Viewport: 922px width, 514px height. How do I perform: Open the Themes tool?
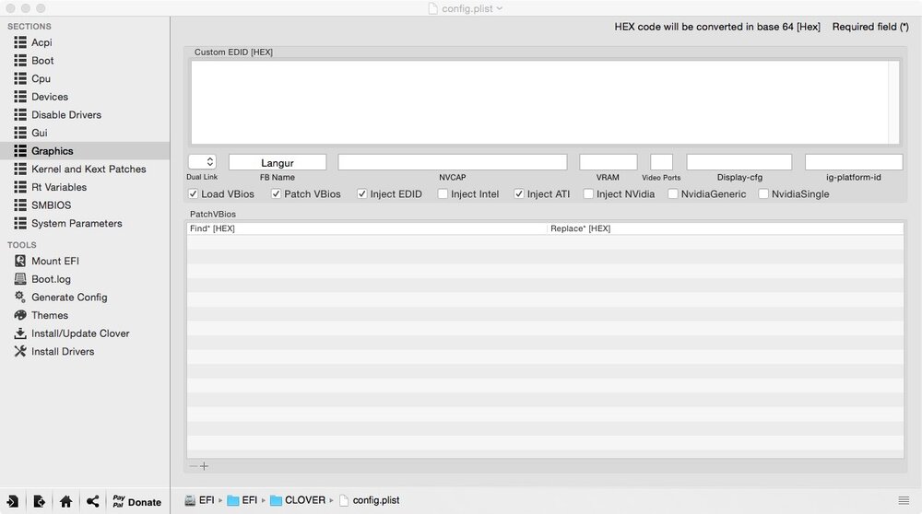(49, 315)
